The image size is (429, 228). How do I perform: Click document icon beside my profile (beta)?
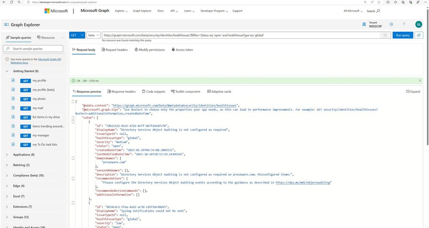point(13,89)
